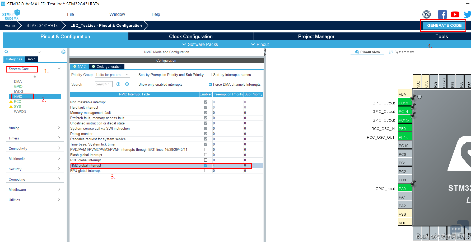The image size is (471, 242).
Task: Open the Window menu
Action: pos(117,14)
